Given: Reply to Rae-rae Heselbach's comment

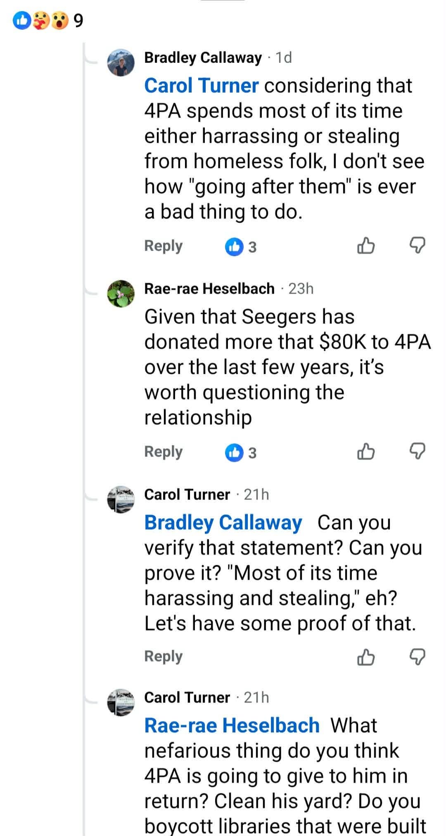Looking at the screenshot, I should click(x=163, y=451).
